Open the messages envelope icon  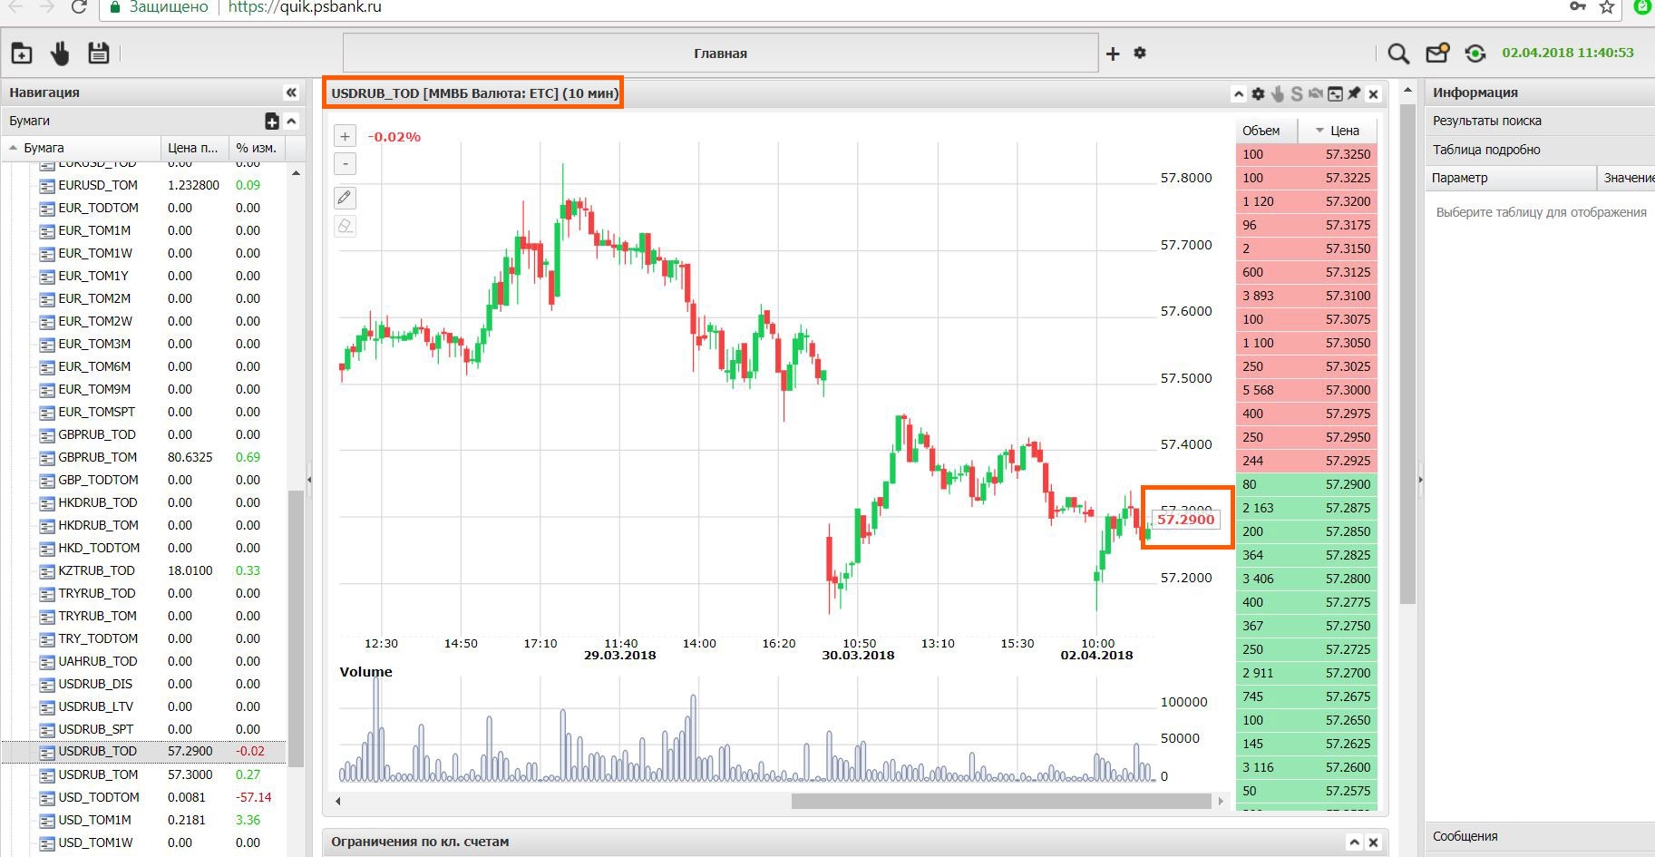(x=1437, y=54)
